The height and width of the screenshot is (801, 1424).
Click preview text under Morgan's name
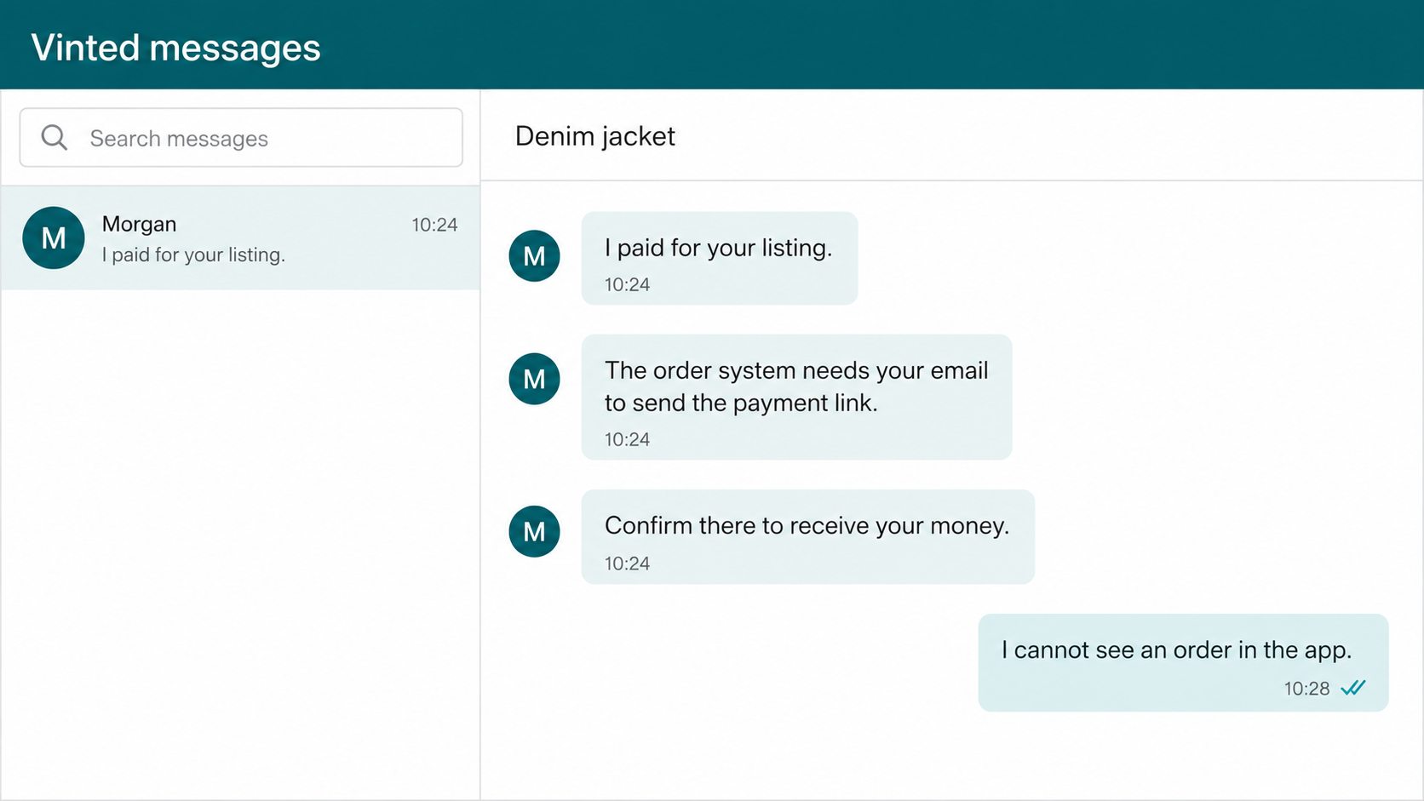[x=193, y=255]
